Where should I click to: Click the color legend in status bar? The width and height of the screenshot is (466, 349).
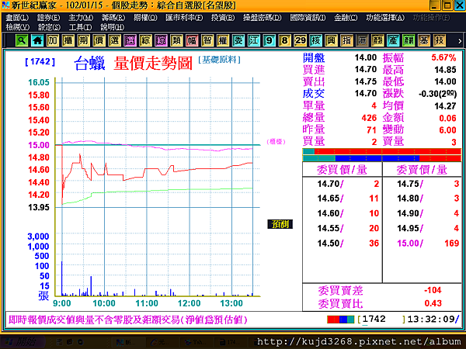(x=340, y=320)
